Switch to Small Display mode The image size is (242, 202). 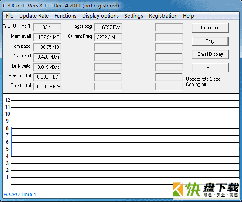[210, 54]
